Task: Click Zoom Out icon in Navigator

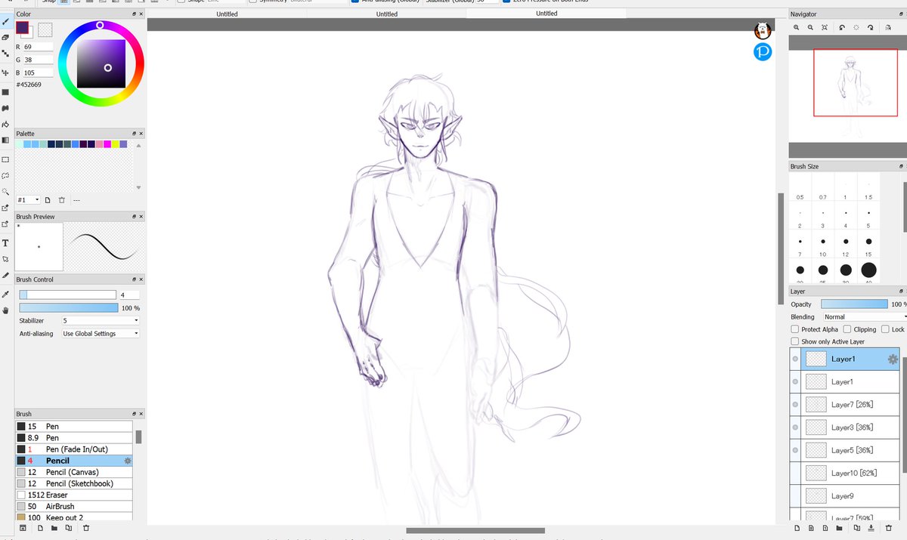Action: coord(810,27)
